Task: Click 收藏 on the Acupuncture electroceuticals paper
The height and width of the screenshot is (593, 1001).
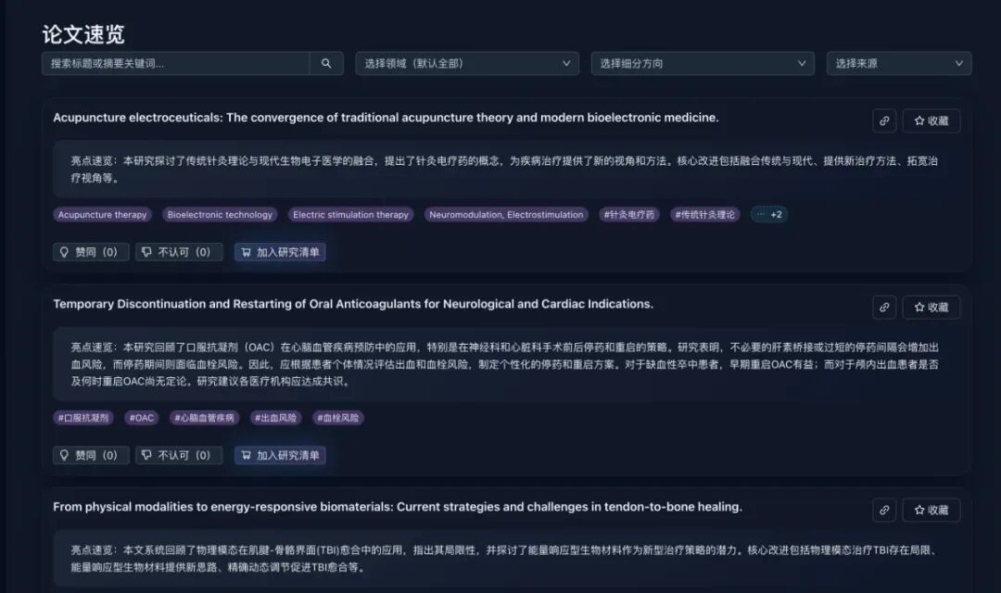Action: 931,120
